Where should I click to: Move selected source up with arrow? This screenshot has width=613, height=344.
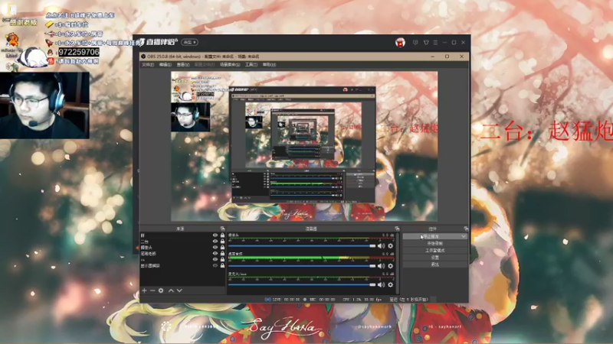(171, 290)
